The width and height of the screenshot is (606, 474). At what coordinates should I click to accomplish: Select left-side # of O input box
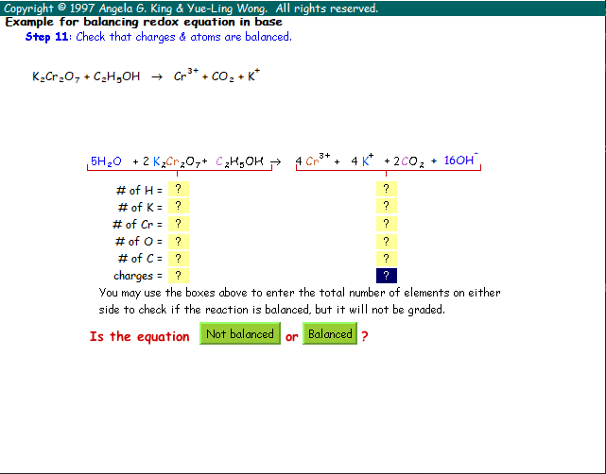pyautogui.click(x=178, y=242)
